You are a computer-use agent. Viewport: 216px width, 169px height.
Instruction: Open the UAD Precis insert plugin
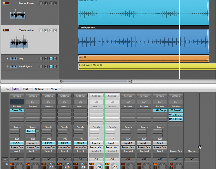[176, 119]
